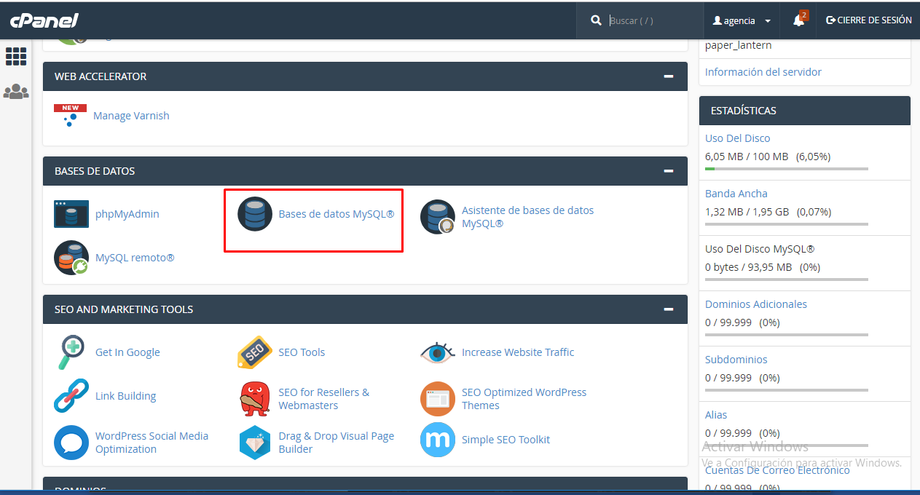Open the Simple SEO Toolkit icon

click(x=438, y=440)
